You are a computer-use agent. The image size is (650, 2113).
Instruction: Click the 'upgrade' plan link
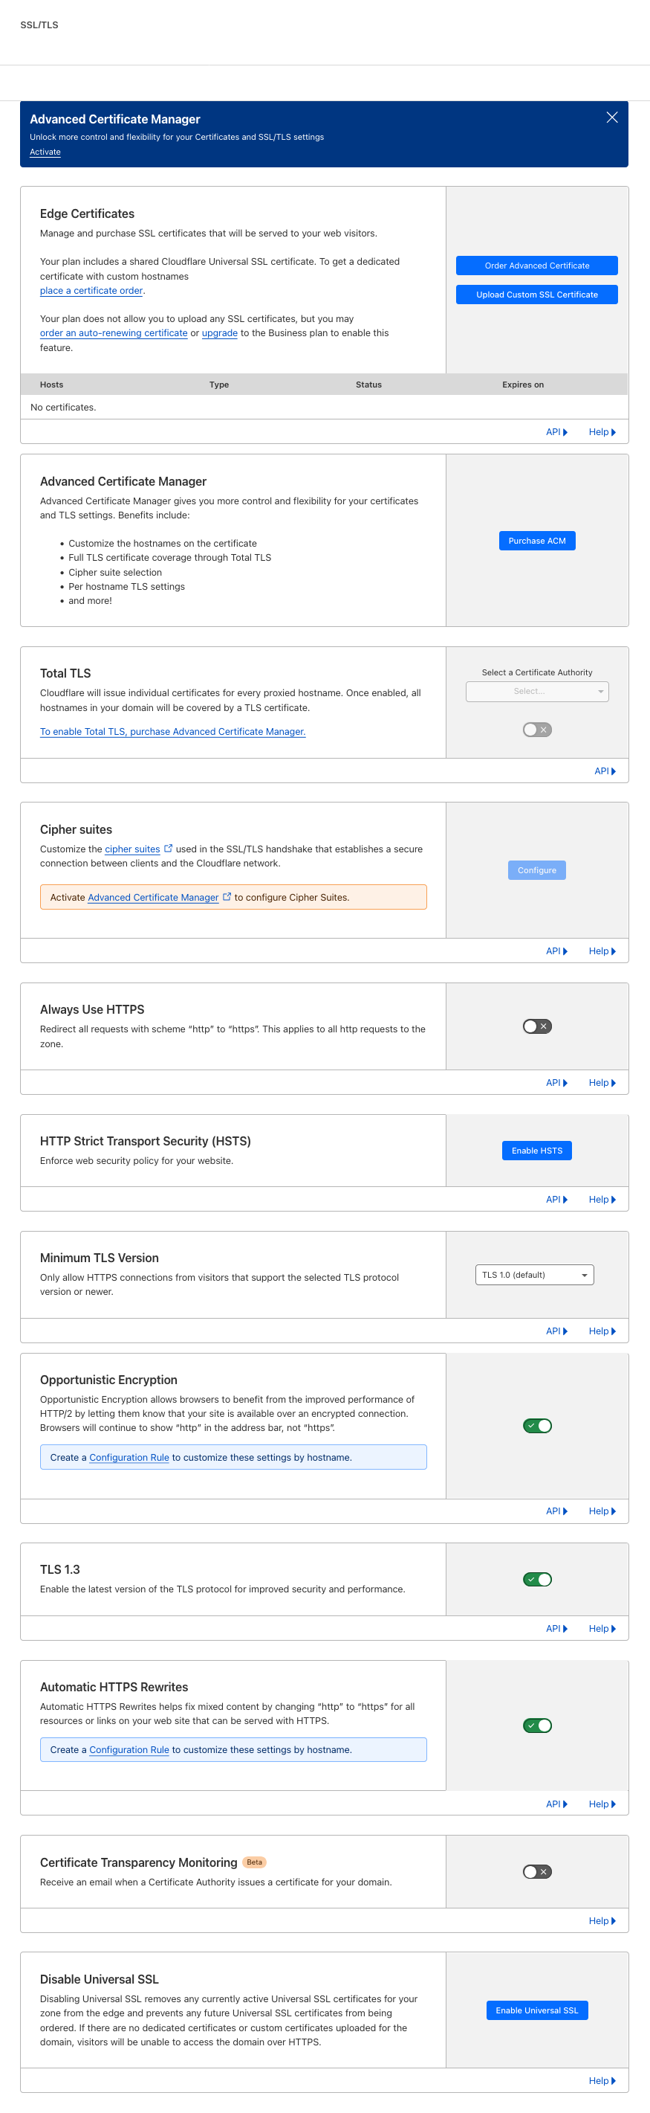[x=220, y=333]
